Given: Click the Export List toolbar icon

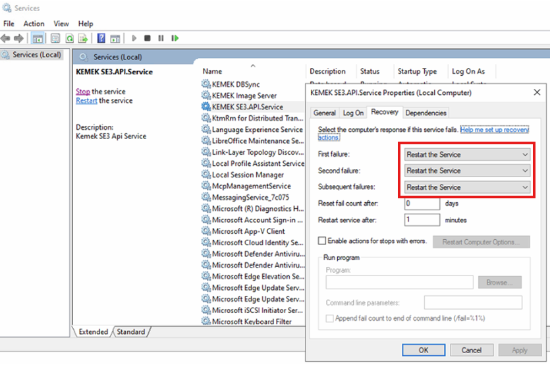Looking at the screenshot, I should coord(83,38).
